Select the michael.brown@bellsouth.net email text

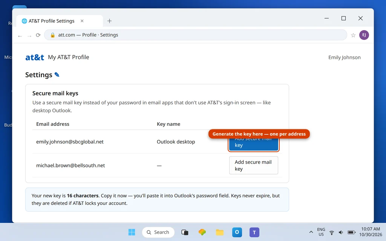(70, 165)
